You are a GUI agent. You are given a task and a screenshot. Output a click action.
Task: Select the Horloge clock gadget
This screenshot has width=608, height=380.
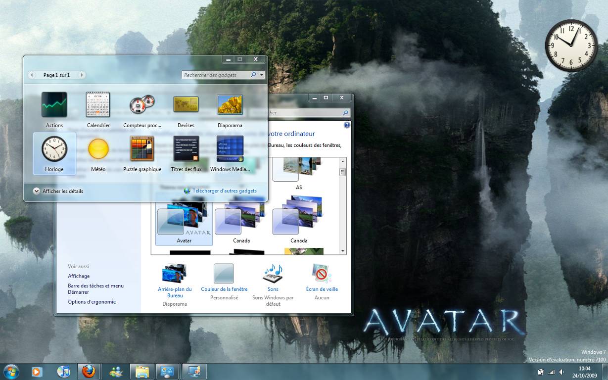[54, 153]
